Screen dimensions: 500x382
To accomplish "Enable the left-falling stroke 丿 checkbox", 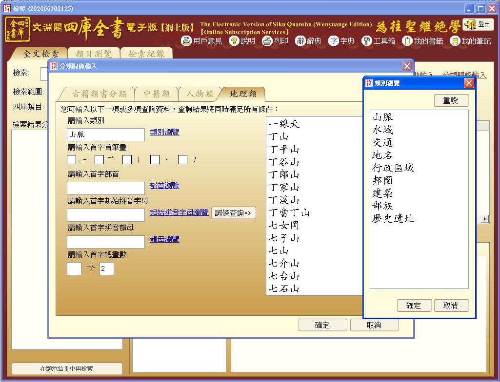I will 183,160.
